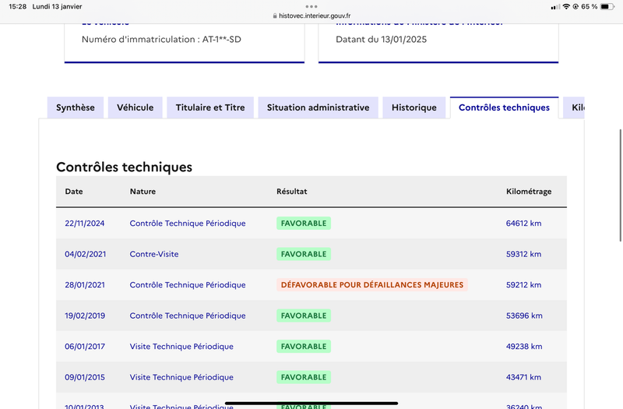
Task: Click FAVORABLE badge in 19/02/2019 row
Action: pos(304,316)
